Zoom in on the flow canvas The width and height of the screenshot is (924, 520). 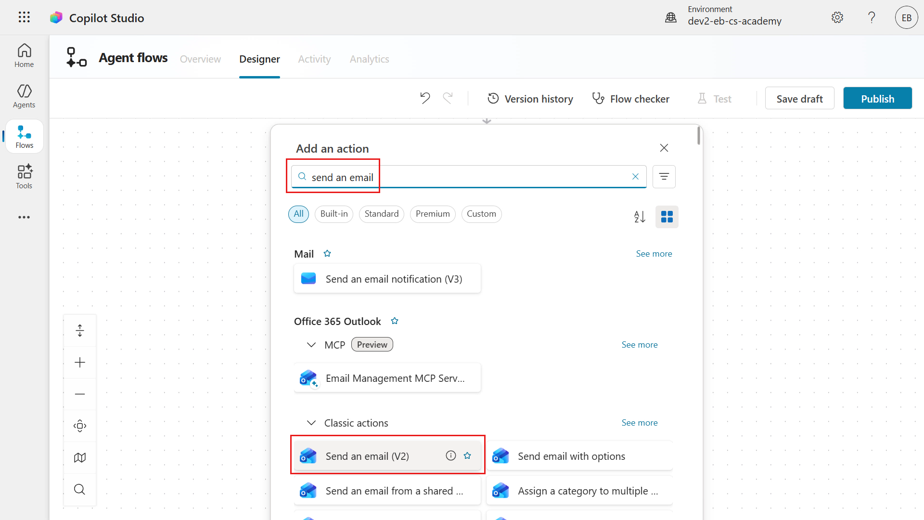80,362
